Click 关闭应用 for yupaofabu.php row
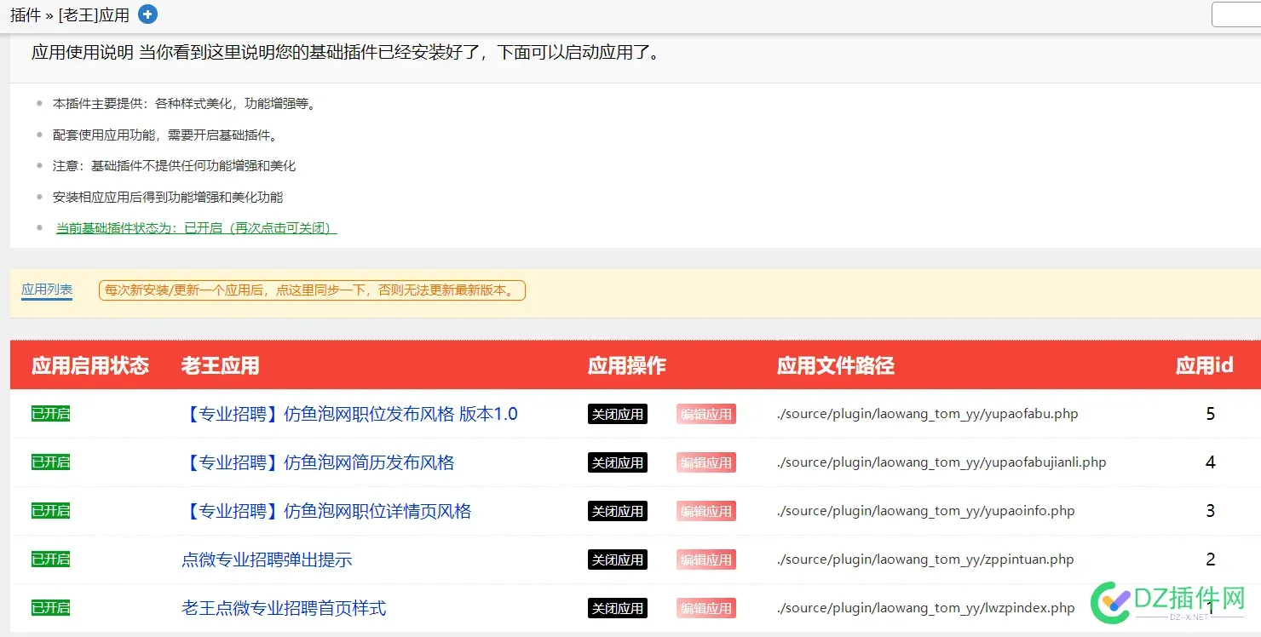Screen dimensions: 1261x637 [x=618, y=414]
